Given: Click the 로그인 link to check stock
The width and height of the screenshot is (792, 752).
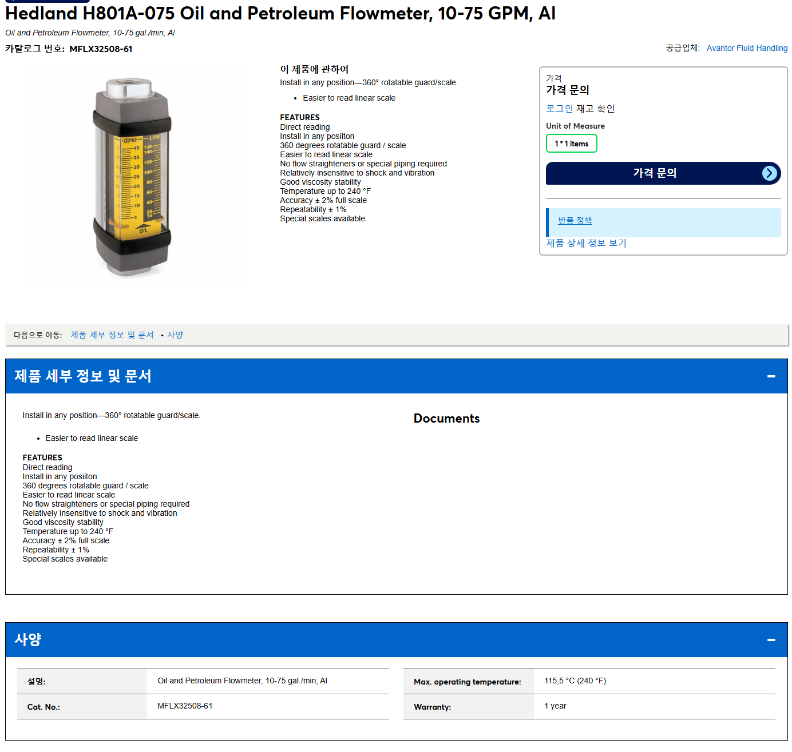Looking at the screenshot, I should coord(559,109).
